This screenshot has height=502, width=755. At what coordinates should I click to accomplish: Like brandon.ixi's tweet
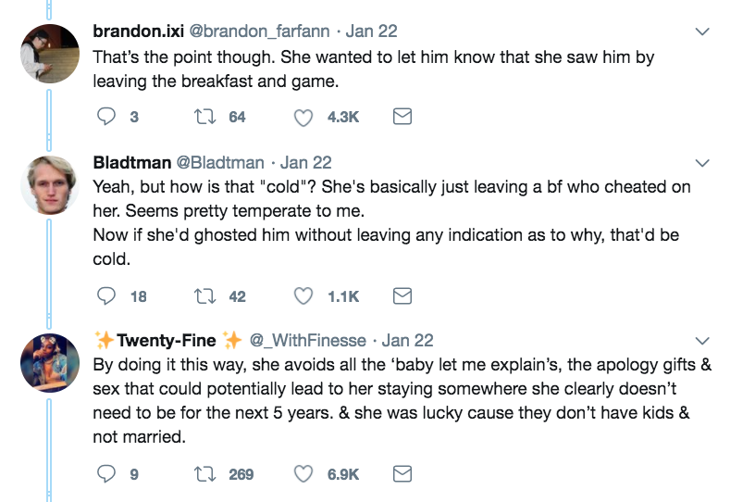pyautogui.click(x=304, y=118)
